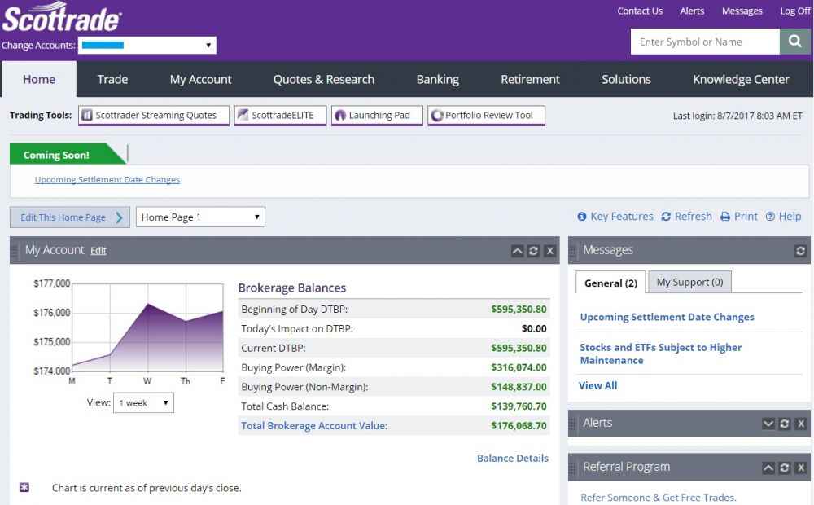Close the Referral Program panel
Screen dimensions: 814x505
[801, 468]
